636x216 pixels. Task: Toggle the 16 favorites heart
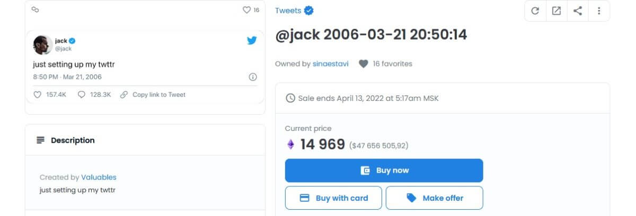tap(363, 64)
